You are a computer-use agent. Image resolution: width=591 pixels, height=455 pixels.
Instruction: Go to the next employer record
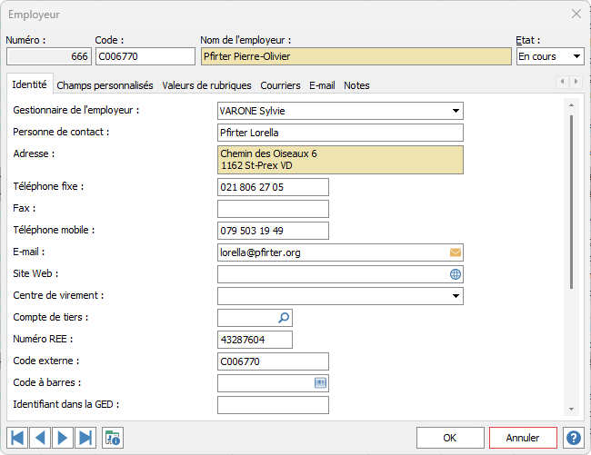click(x=63, y=438)
